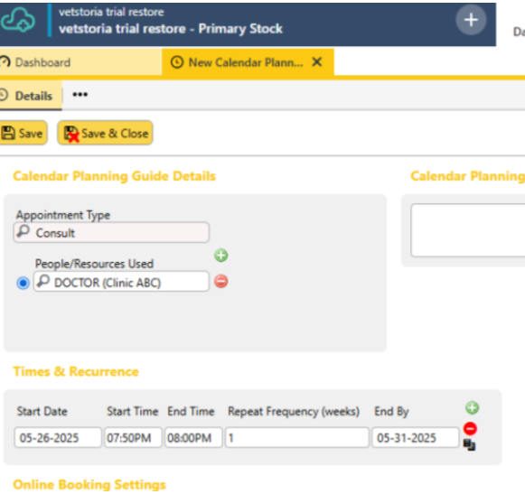Click 'vetstoria trial restore - Primary Stock' title

point(171,29)
